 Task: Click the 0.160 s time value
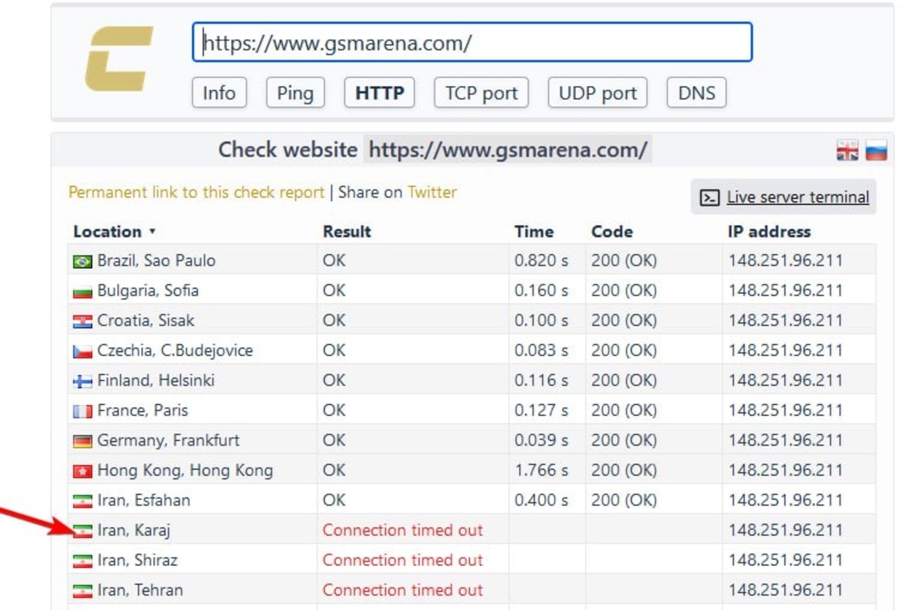point(541,290)
